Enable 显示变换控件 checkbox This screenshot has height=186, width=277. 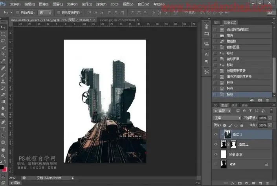59,13
